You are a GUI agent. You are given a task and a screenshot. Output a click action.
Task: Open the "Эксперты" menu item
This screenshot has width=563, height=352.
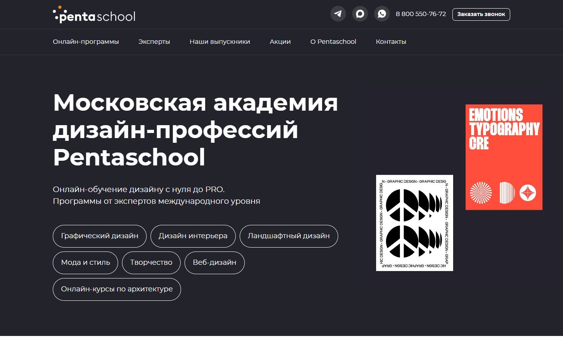click(x=154, y=42)
